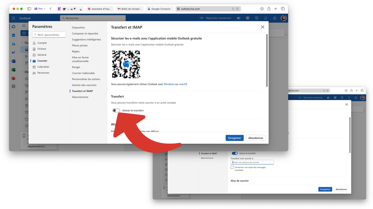The width and height of the screenshot is (373, 209).
Task: Collapse the Favoris folder group chevron
Action: click(22, 43)
